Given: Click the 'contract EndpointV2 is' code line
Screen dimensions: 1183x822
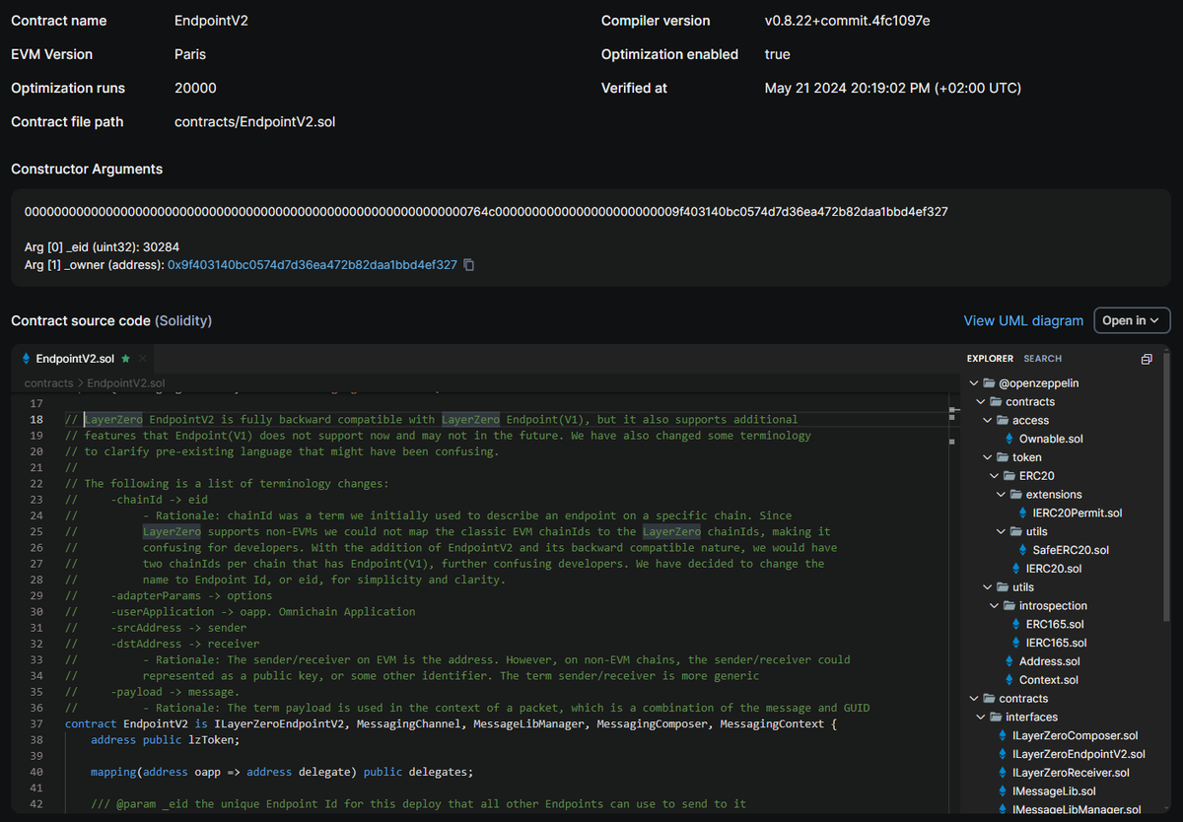Looking at the screenshot, I should pos(451,723).
